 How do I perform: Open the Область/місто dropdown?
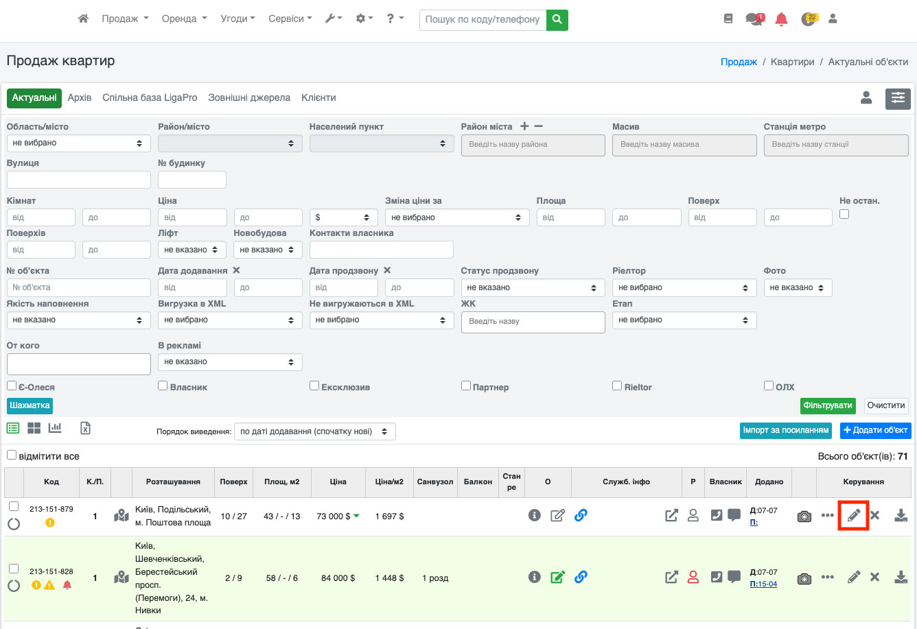tap(78, 143)
